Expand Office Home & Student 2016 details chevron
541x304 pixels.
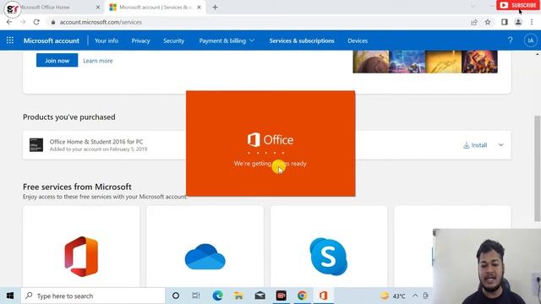coord(500,145)
